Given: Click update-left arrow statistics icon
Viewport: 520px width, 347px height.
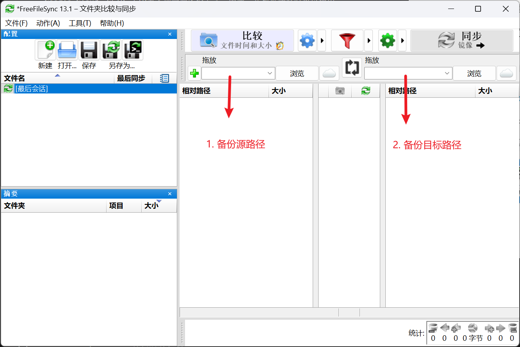Looking at the screenshot, I should 444,328.
